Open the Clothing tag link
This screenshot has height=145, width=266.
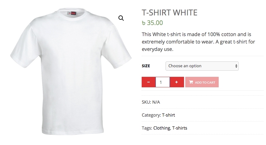[x=162, y=128]
